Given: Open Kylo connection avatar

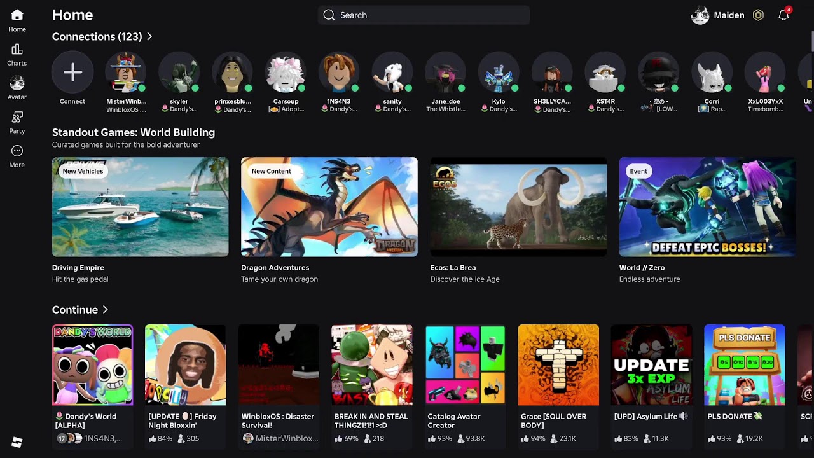Looking at the screenshot, I should click(x=499, y=73).
